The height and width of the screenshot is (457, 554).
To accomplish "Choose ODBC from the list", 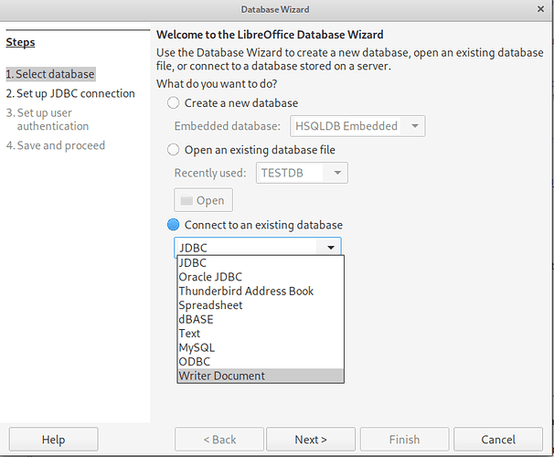I will click(261, 362).
